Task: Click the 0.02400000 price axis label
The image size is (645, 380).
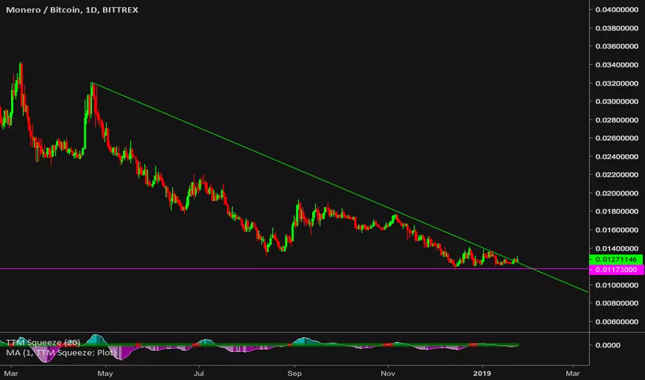Action: click(617, 157)
